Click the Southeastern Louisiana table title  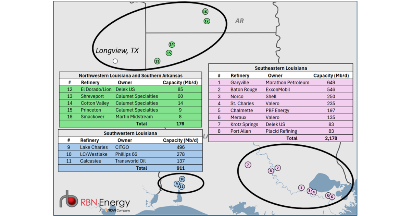281,68
